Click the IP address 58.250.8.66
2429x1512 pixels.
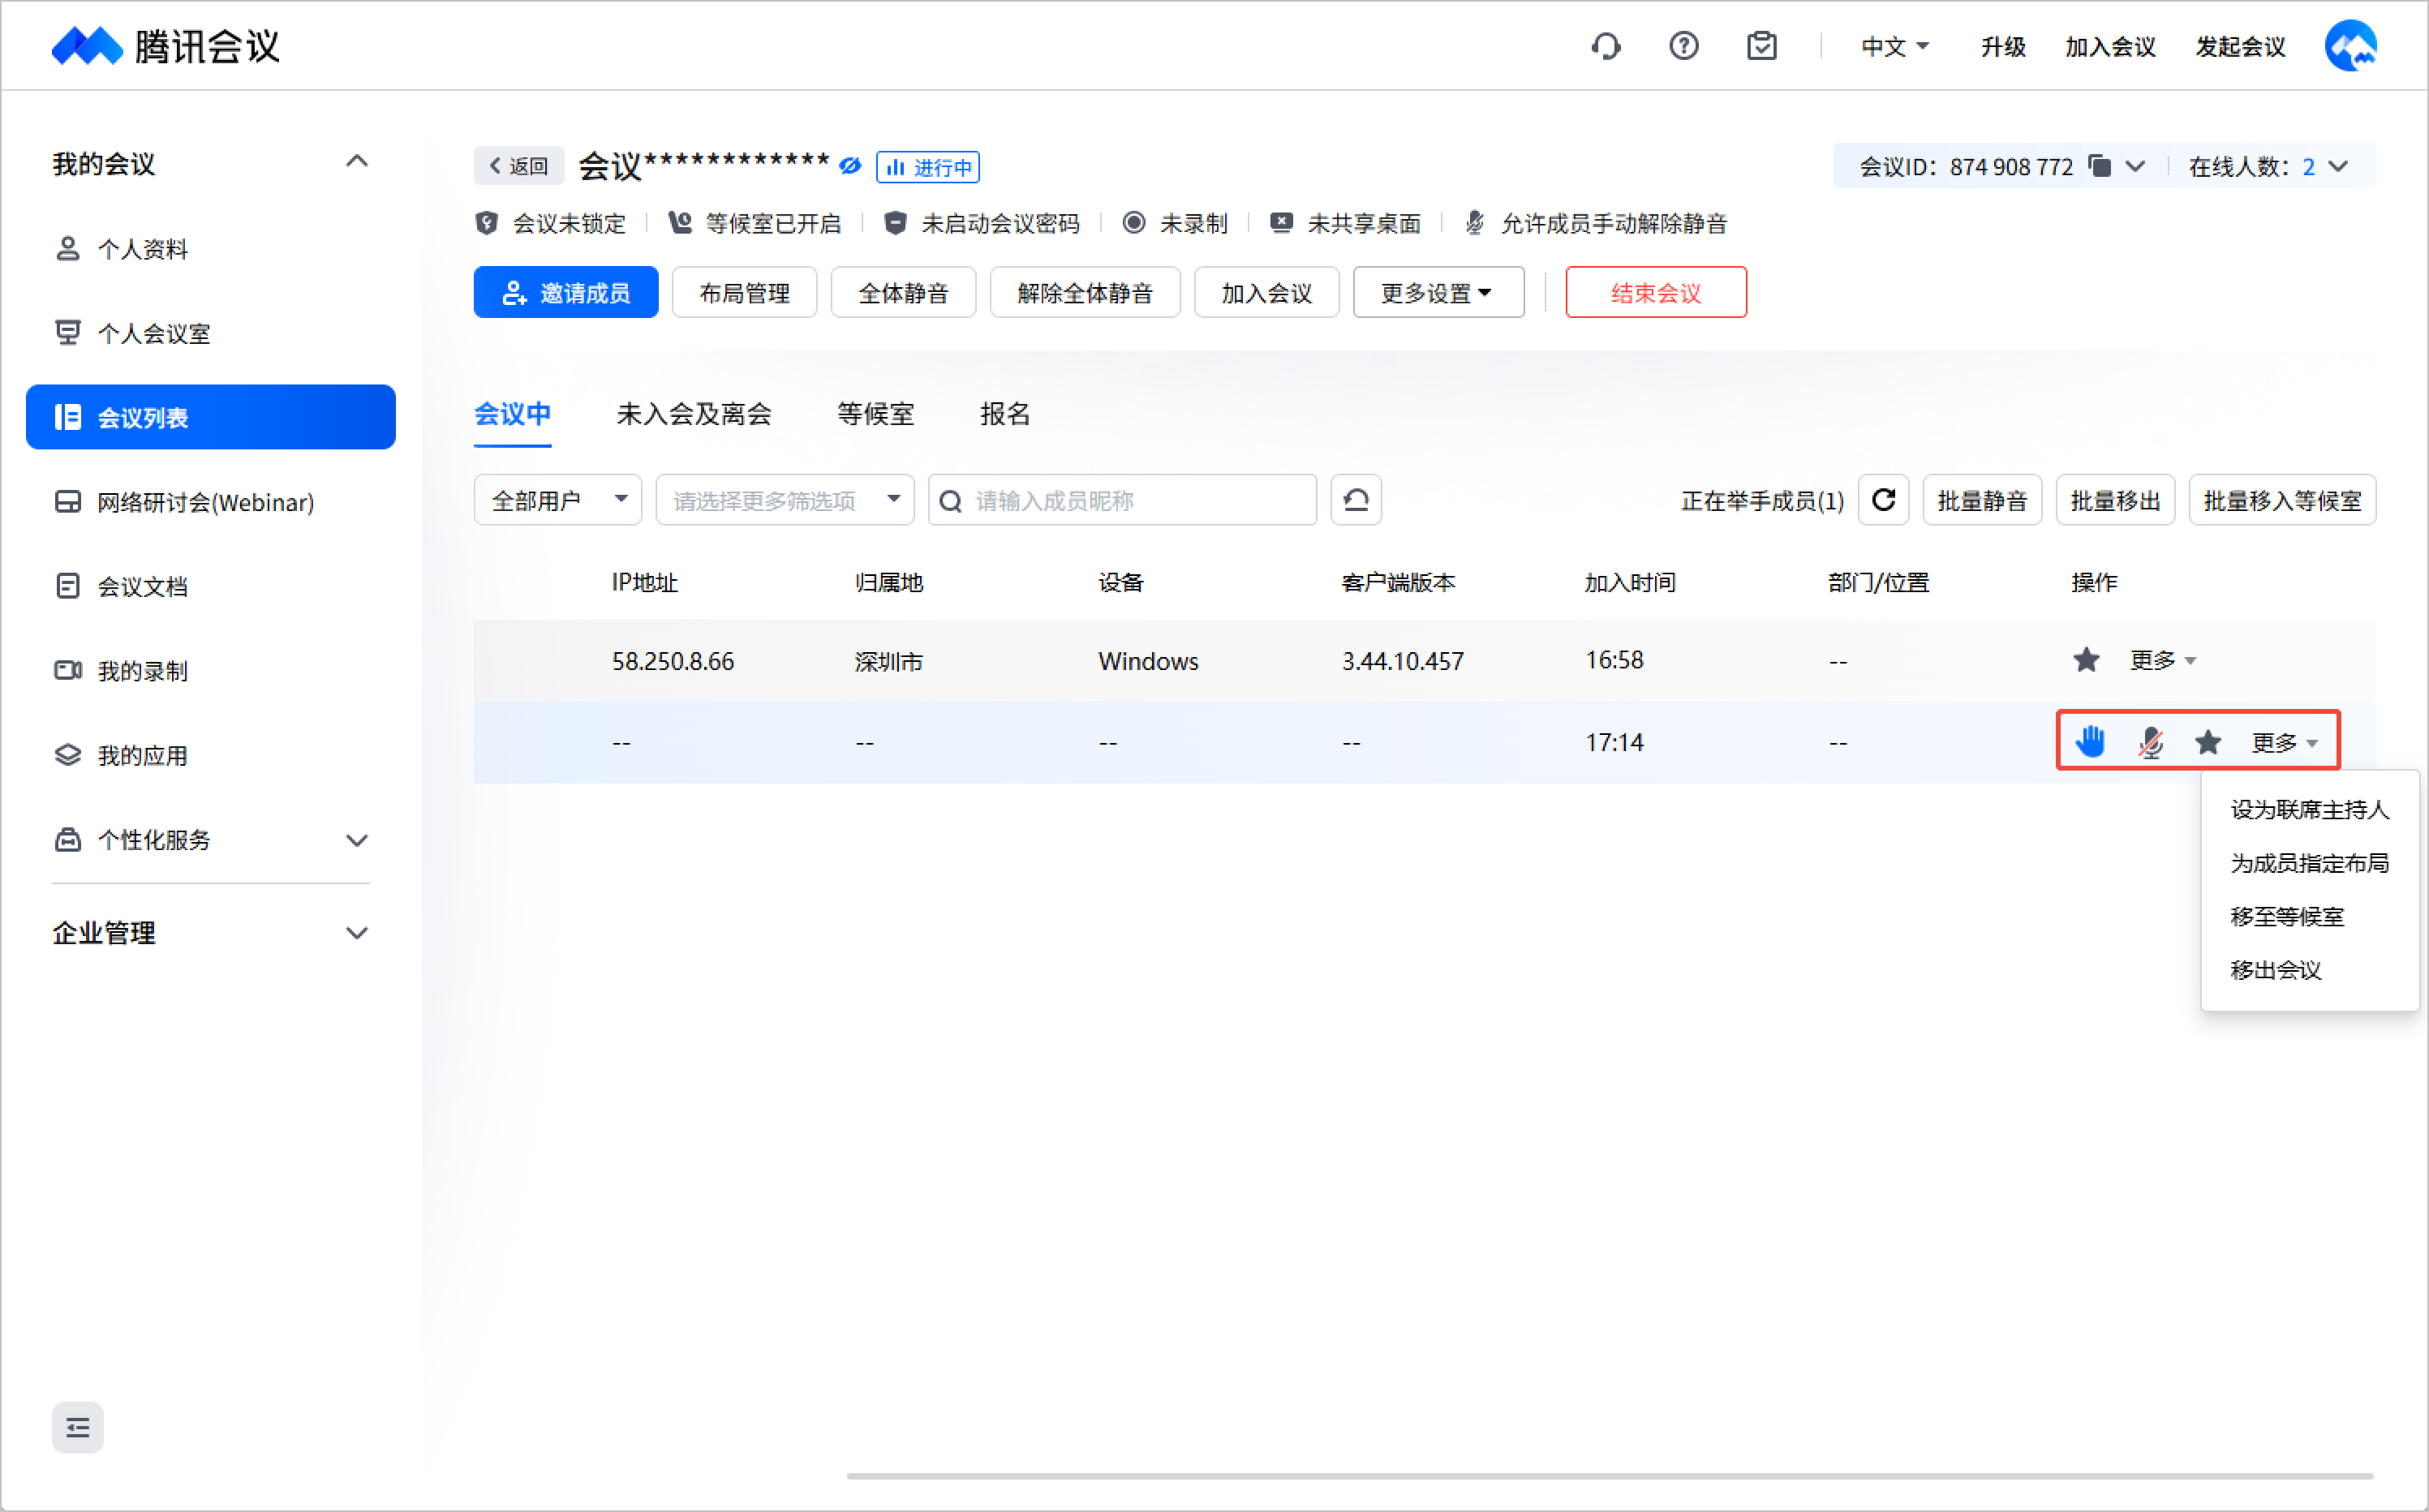[x=673, y=661]
